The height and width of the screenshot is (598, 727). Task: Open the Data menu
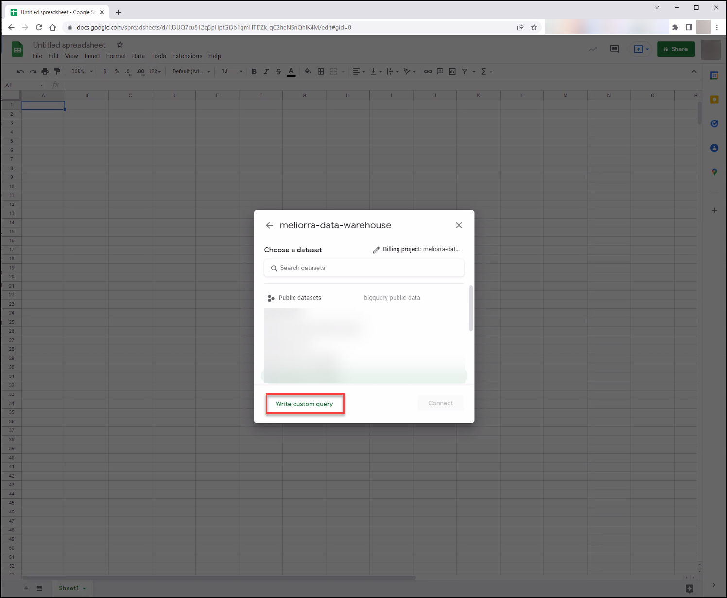click(138, 56)
